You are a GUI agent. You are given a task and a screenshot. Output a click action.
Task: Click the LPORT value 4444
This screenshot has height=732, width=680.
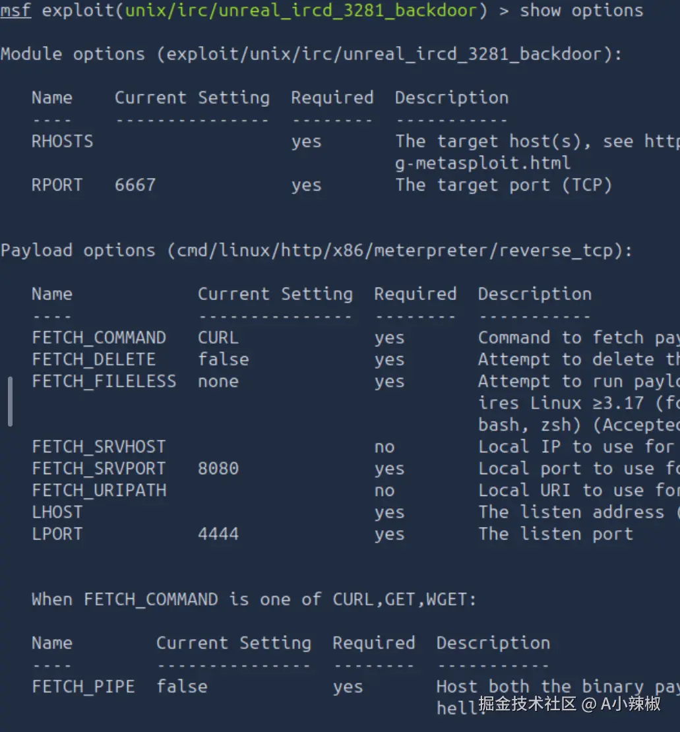pos(218,534)
